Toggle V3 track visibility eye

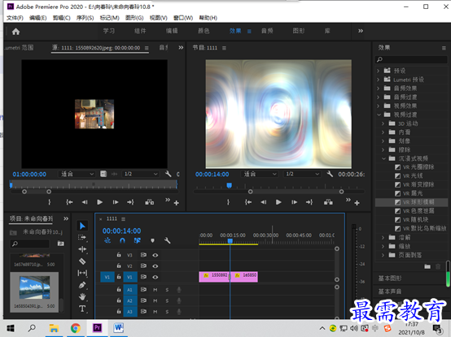click(155, 255)
